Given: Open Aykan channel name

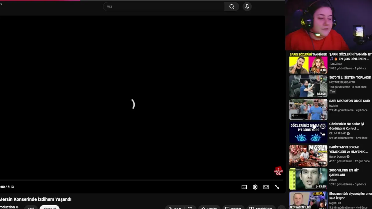Looking at the screenshot, I should [333, 180].
